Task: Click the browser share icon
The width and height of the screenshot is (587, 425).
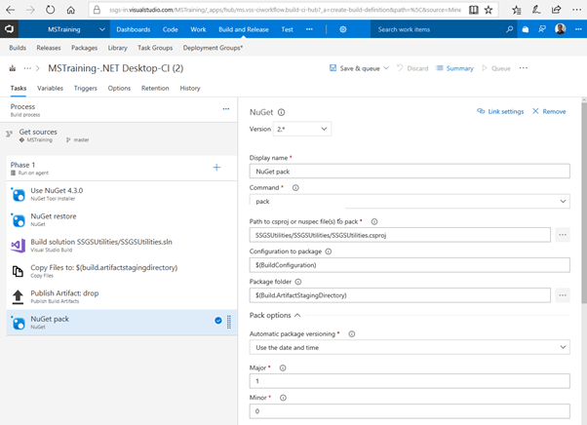Action: 557,10
